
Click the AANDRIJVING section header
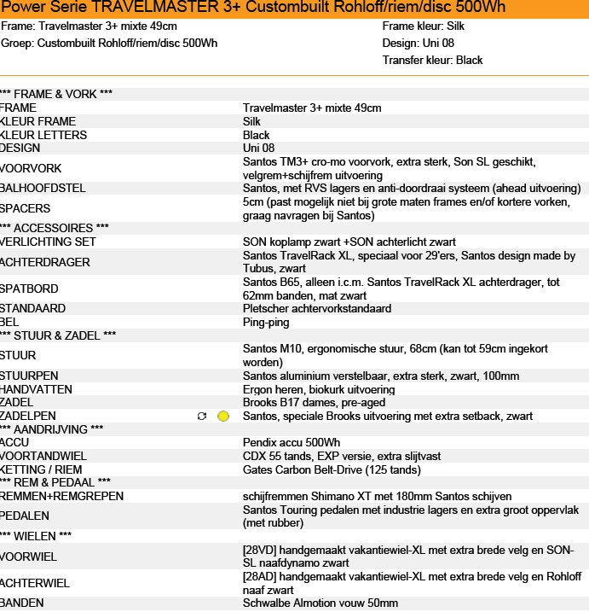[x=52, y=429]
